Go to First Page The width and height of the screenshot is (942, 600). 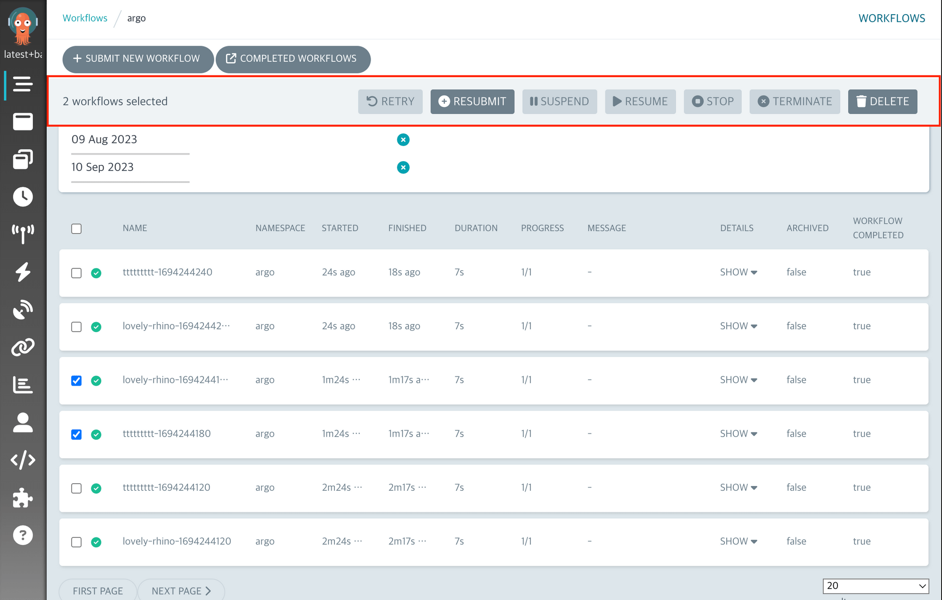click(x=97, y=591)
